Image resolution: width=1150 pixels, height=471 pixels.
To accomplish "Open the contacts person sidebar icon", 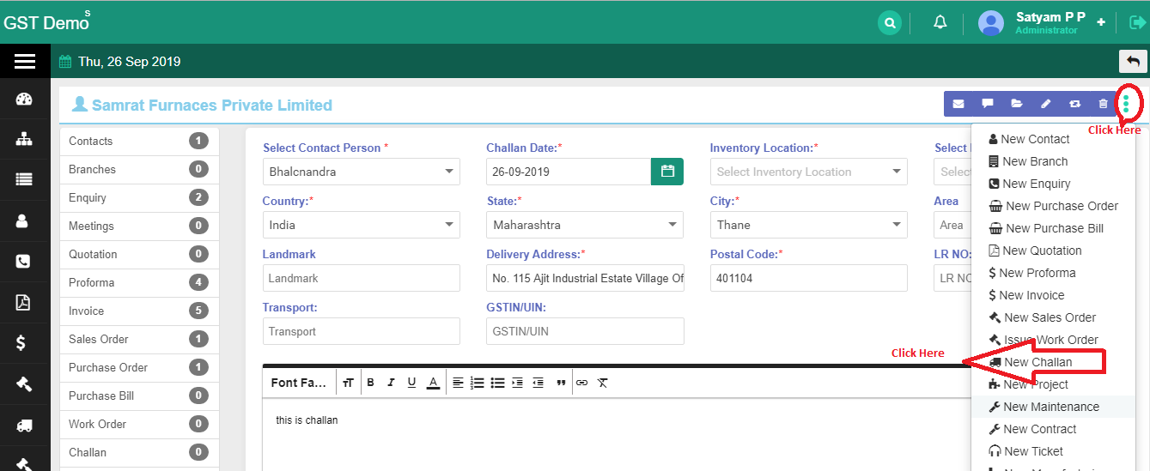I will [23, 220].
